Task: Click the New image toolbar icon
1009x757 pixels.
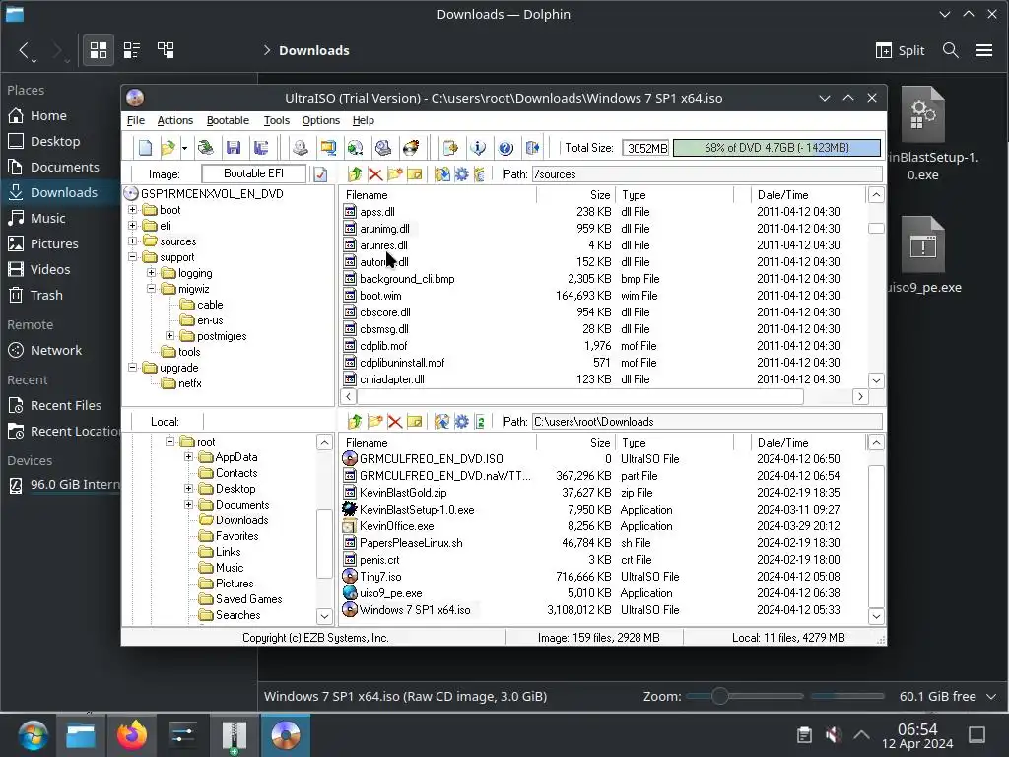Action: tap(146, 148)
